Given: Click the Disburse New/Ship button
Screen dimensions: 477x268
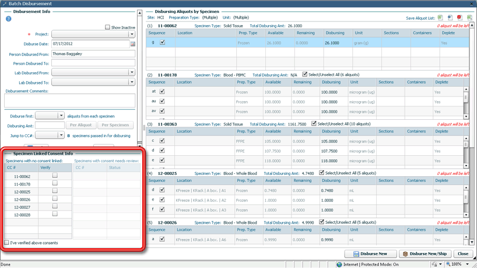Looking at the screenshot, I should pos(425,253).
